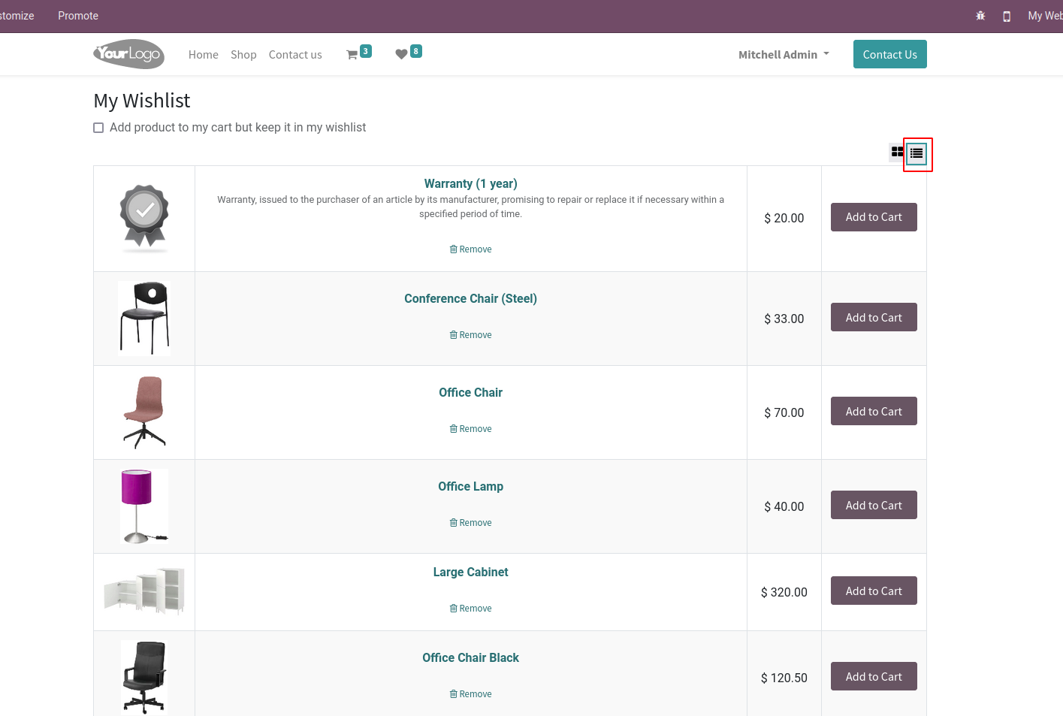Open the My Website menu
1063x716 pixels.
click(x=1045, y=16)
